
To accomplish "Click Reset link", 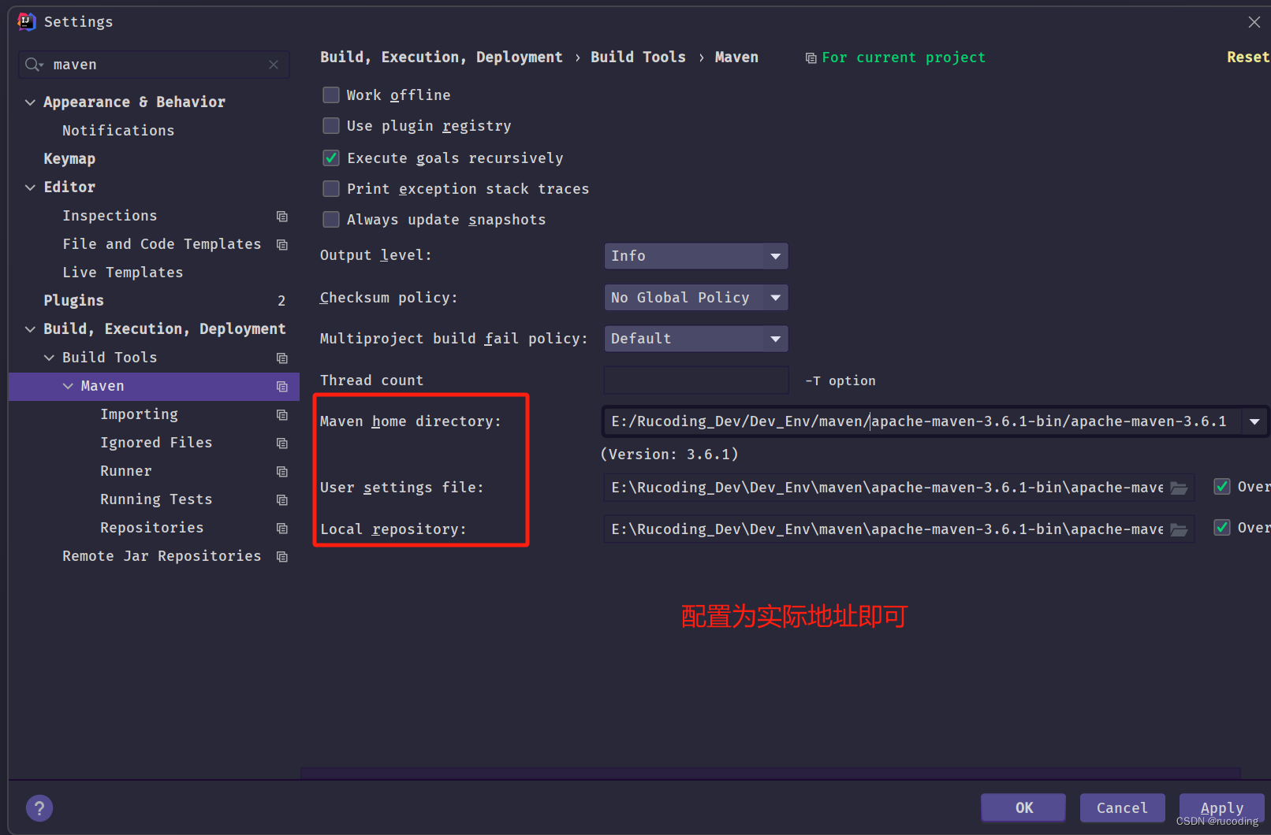I will [1247, 58].
